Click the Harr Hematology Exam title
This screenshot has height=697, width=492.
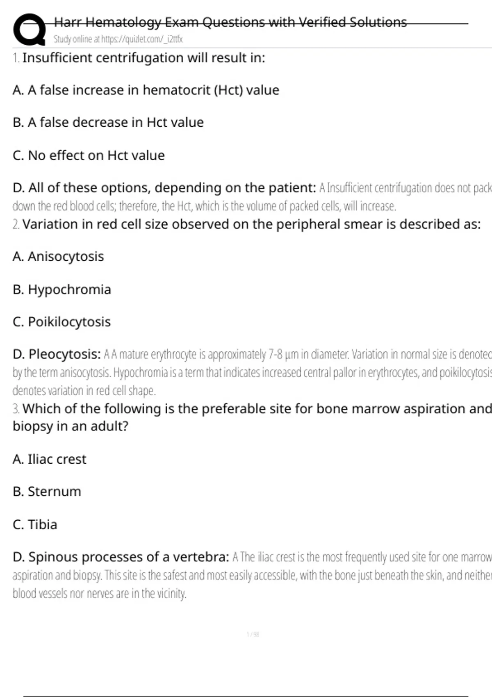pos(230,22)
